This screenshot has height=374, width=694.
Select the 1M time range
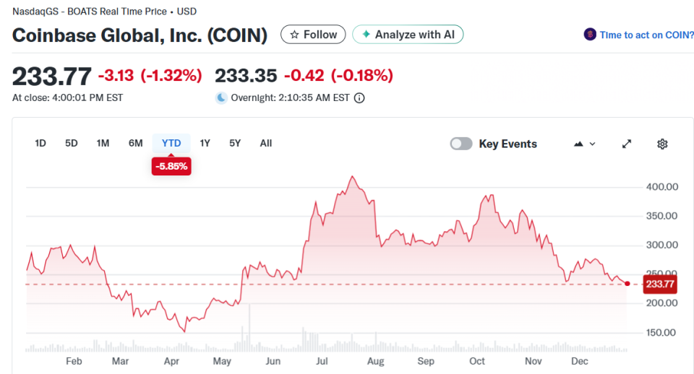[103, 143]
